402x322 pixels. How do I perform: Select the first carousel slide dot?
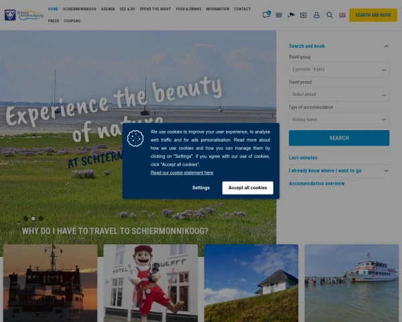pyautogui.click(x=25, y=218)
